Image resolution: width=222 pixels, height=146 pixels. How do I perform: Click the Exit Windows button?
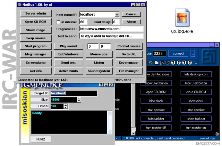pyautogui.click(x=68, y=54)
